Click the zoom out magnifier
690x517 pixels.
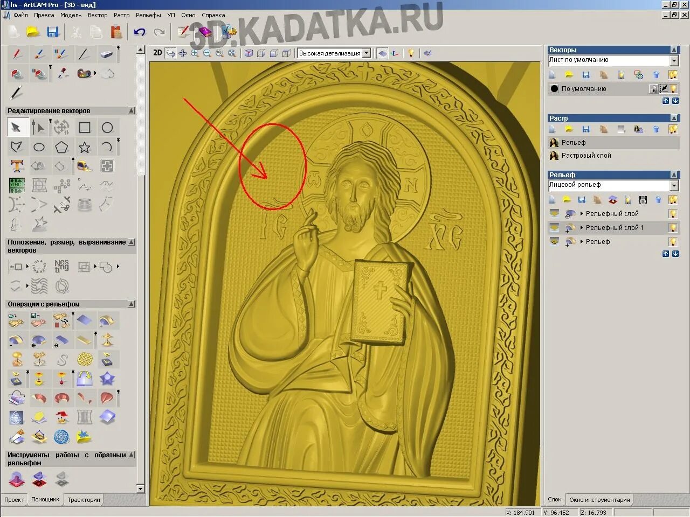tap(207, 53)
